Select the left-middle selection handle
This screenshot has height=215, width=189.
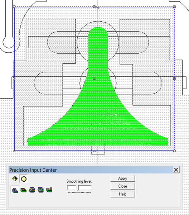(x=14, y=78)
